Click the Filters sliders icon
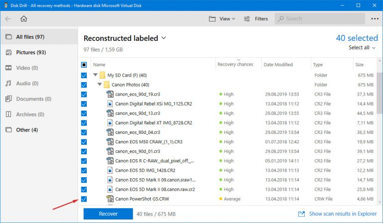 (247, 19)
